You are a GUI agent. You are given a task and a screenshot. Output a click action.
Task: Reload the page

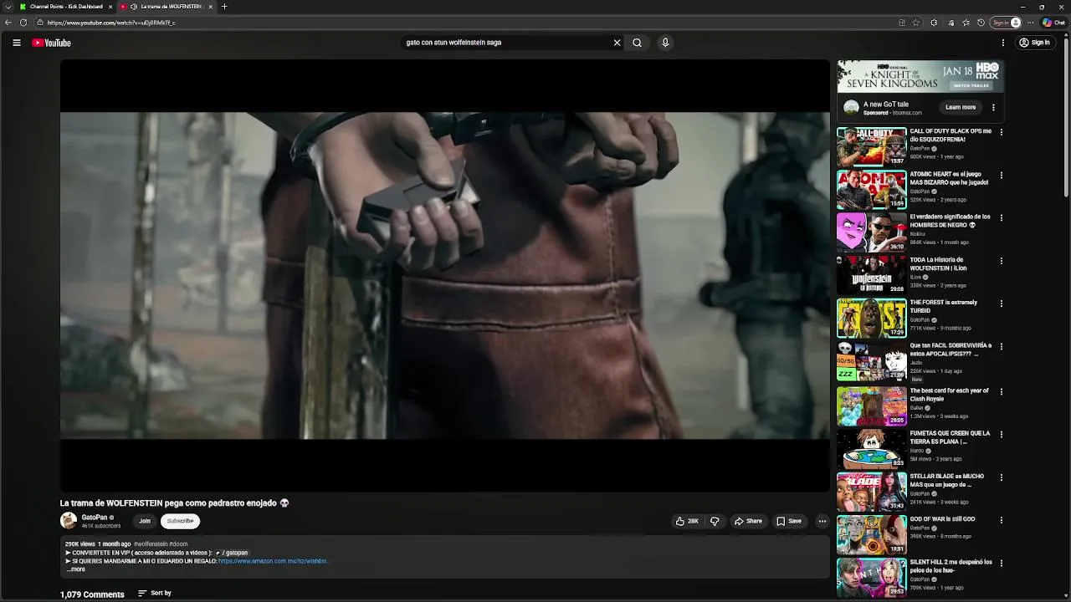point(23,23)
